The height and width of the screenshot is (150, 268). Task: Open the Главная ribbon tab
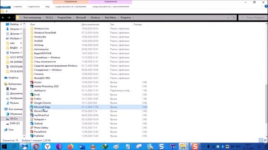pos(18,7)
